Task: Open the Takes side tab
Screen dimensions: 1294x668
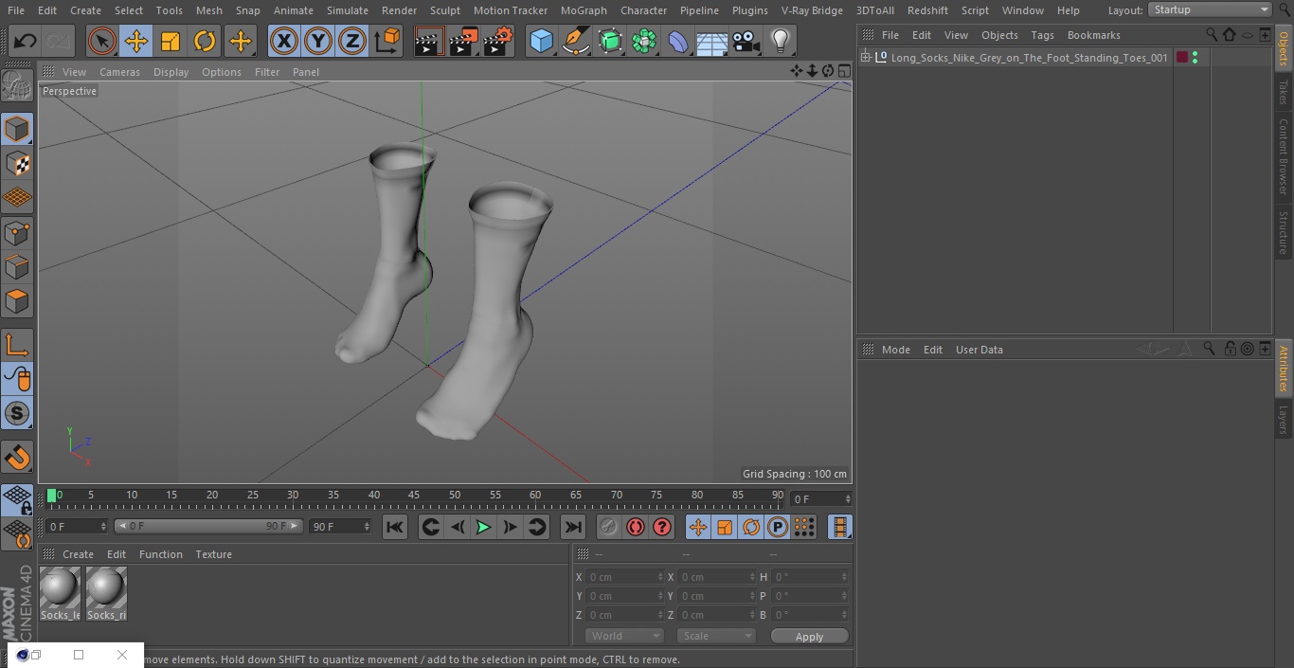Action: click(x=1284, y=92)
